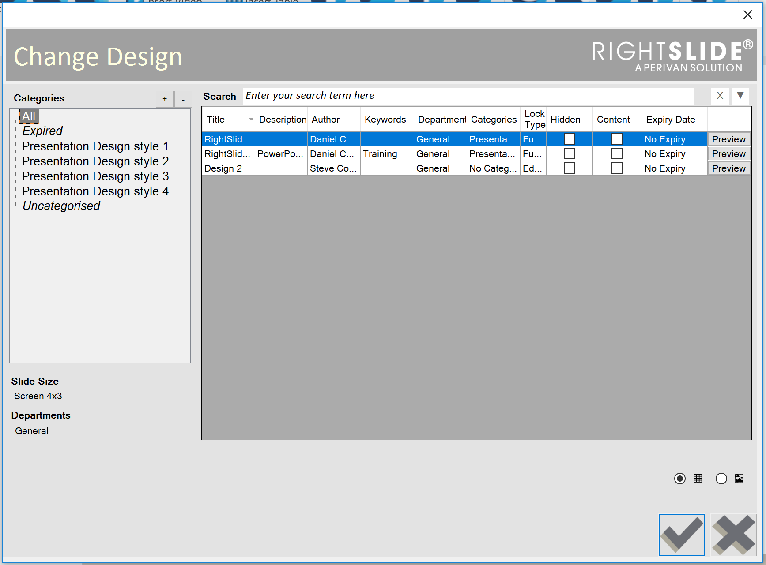Viewport: 766px width, 565px height.
Task: Clear the search with X button
Action: click(720, 96)
